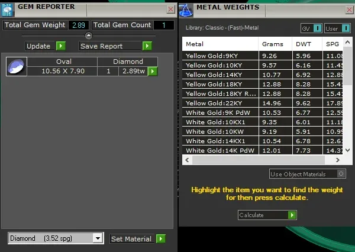Screen dimensions: 355x252
Task: Select the Yellow Gold:14KY row
Action: click(262, 75)
